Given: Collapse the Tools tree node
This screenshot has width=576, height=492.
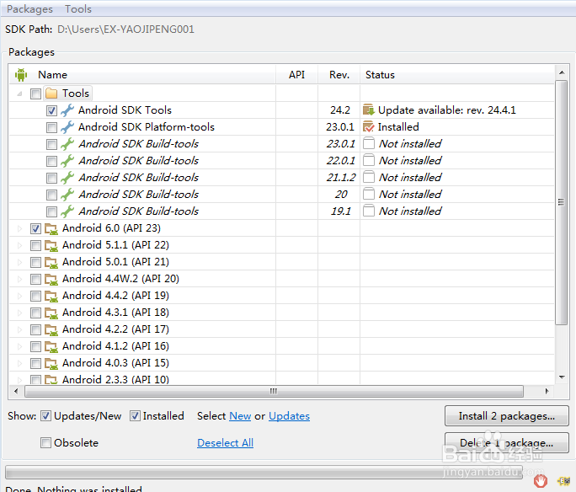Looking at the screenshot, I should (x=20, y=94).
